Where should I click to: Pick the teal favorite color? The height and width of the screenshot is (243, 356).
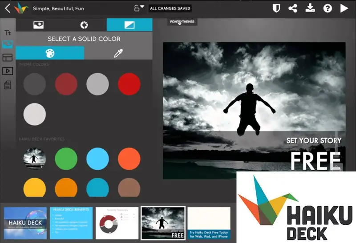pyautogui.click(x=97, y=187)
